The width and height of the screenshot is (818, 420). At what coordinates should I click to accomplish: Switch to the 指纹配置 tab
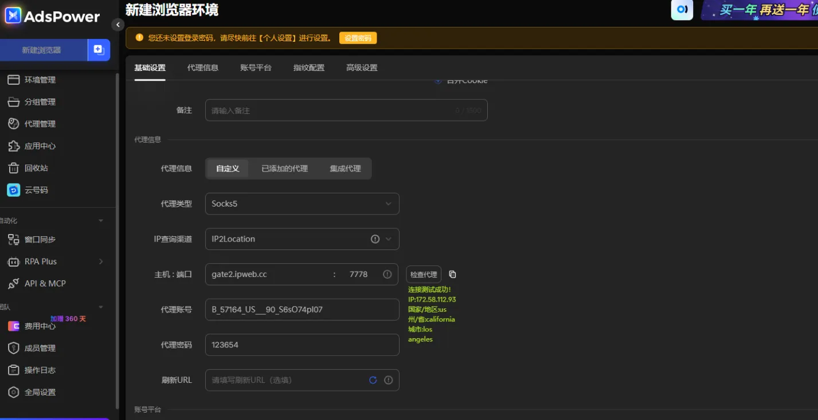pos(308,67)
